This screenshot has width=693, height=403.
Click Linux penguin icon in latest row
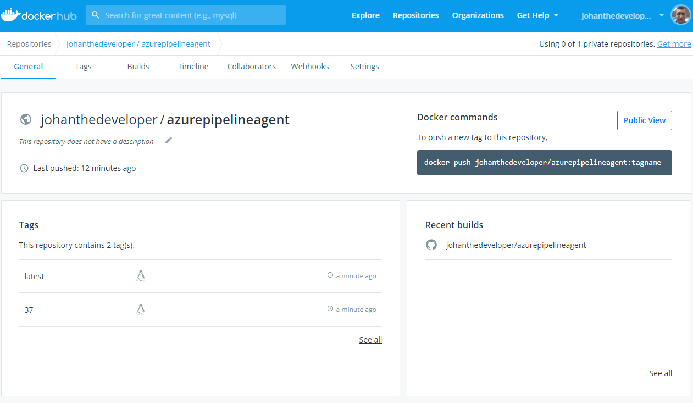(x=141, y=276)
